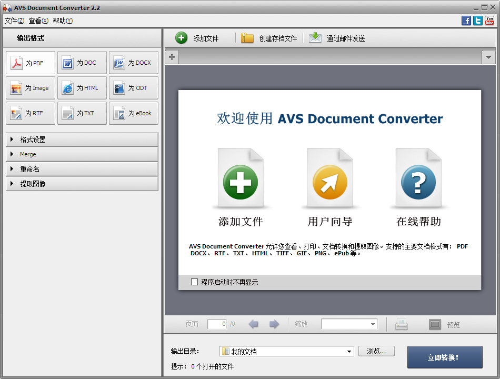Open the 在线帮助 question mark icon
The width and height of the screenshot is (500, 379).
[418, 178]
